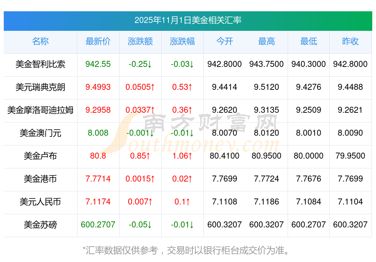Click the 1.06↑ change percentage for 卢布
This screenshot has width=376, height=262.
(x=182, y=156)
